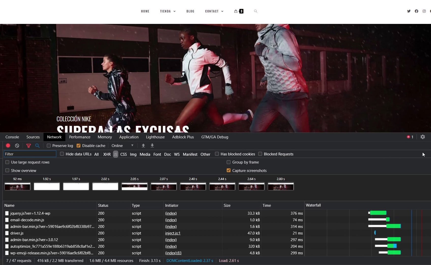The width and height of the screenshot is (431, 265).
Task: Filter requests by All types
Action: tap(96, 154)
